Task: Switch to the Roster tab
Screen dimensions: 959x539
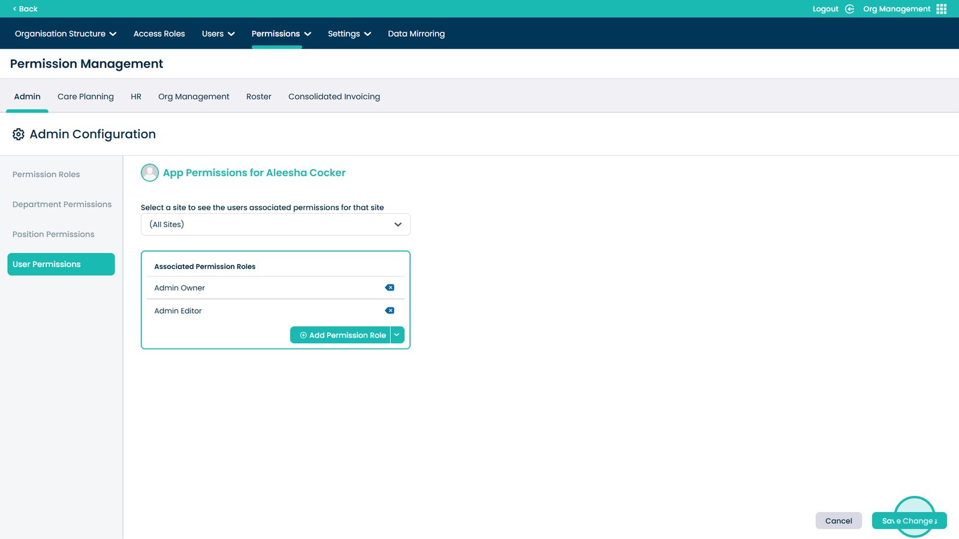Action: pos(259,96)
